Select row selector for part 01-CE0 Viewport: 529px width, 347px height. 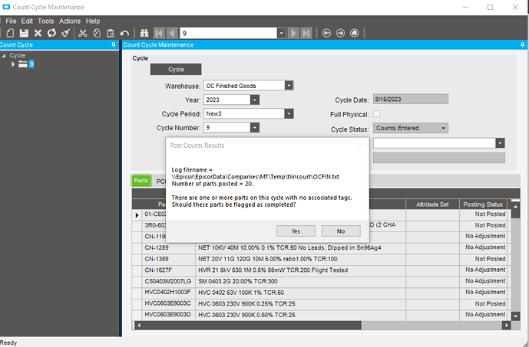[137, 214]
